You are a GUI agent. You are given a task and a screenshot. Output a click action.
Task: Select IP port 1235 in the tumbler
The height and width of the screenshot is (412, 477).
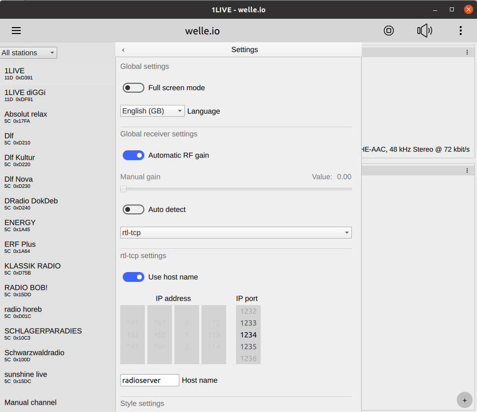[248, 346]
